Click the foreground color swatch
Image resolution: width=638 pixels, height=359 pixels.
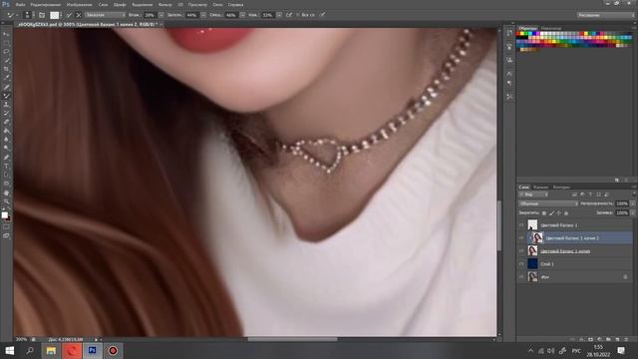click(x=4, y=215)
